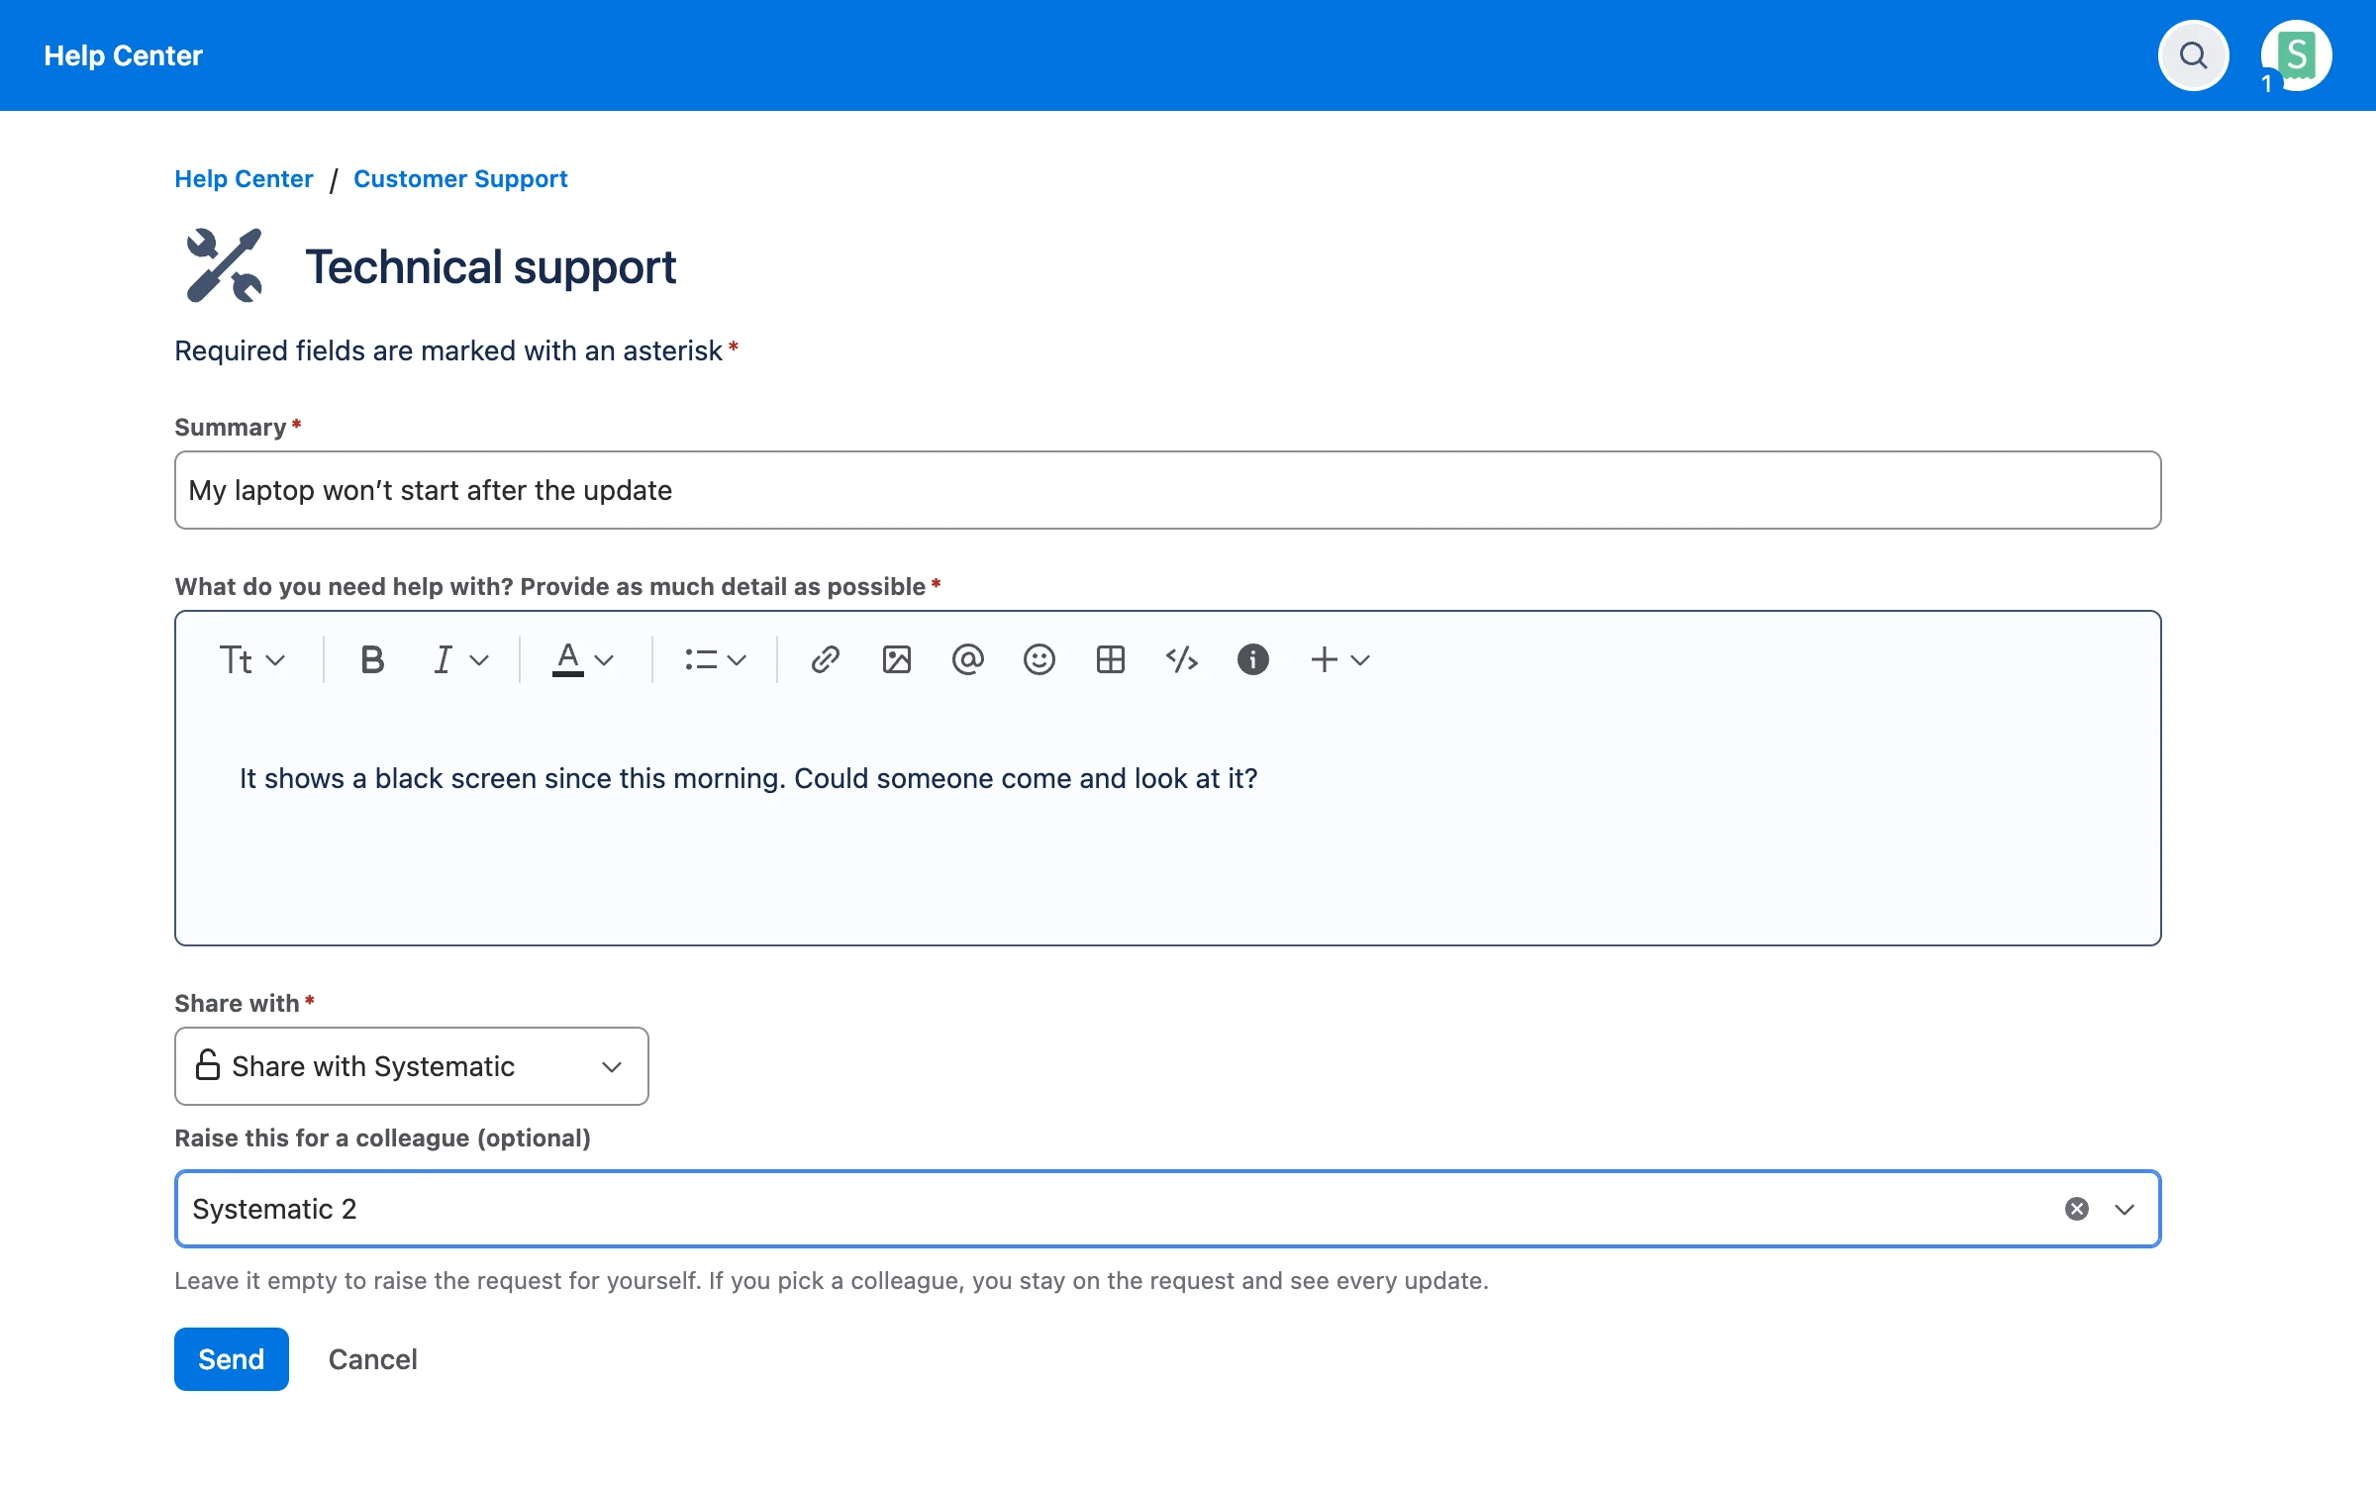Clear the Systematic 2 colleague selection
The height and width of the screenshot is (1485, 2376).
2077,1209
